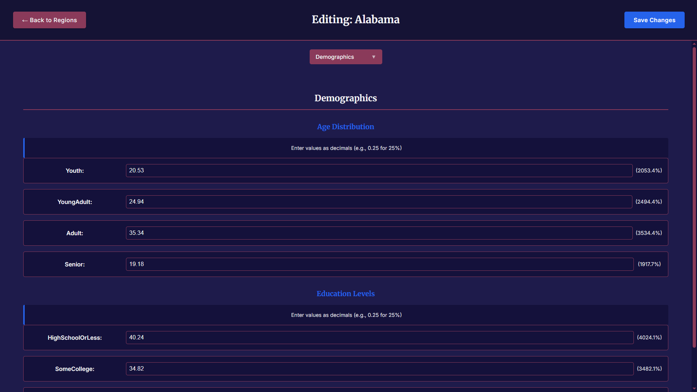Click the YoungAdult field label

coord(75,202)
